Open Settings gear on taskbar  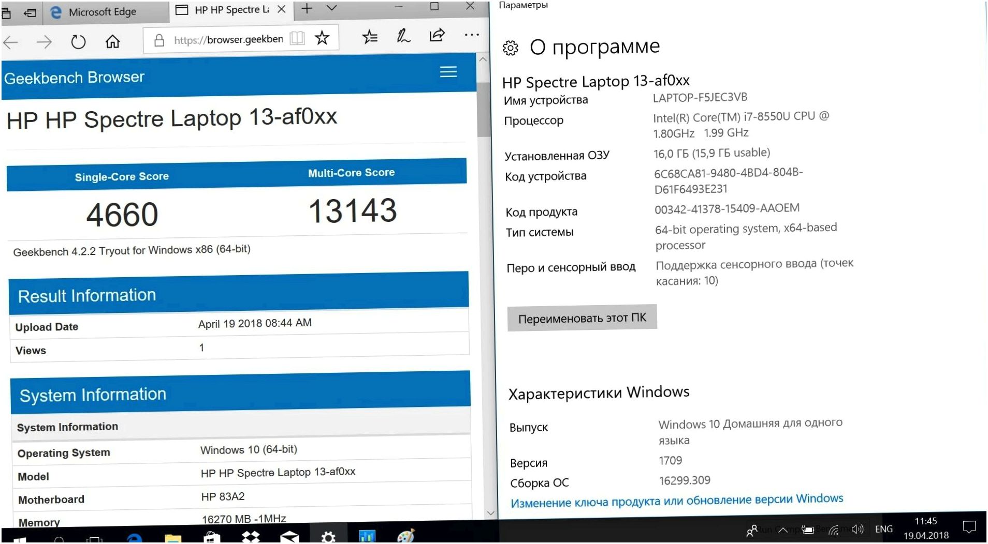(x=328, y=536)
